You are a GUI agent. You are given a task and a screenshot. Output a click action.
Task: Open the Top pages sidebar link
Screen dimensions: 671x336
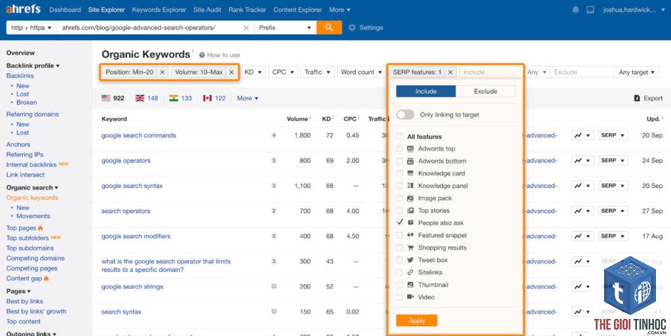click(x=21, y=228)
